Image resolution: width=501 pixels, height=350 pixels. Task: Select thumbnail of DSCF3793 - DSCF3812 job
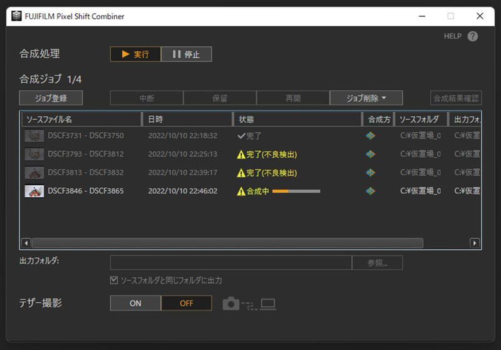point(34,154)
